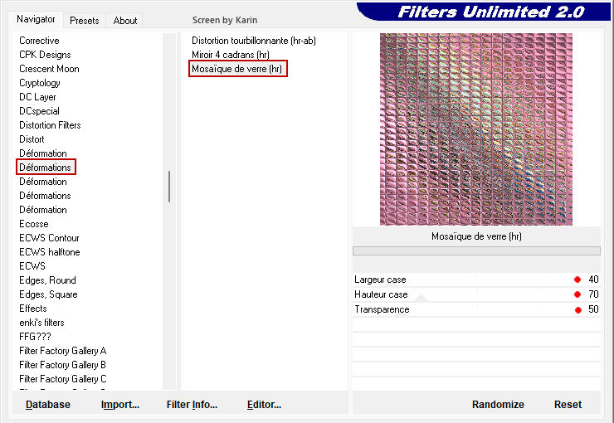Open the About tab
The width and height of the screenshot is (614, 423).
coord(125,21)
